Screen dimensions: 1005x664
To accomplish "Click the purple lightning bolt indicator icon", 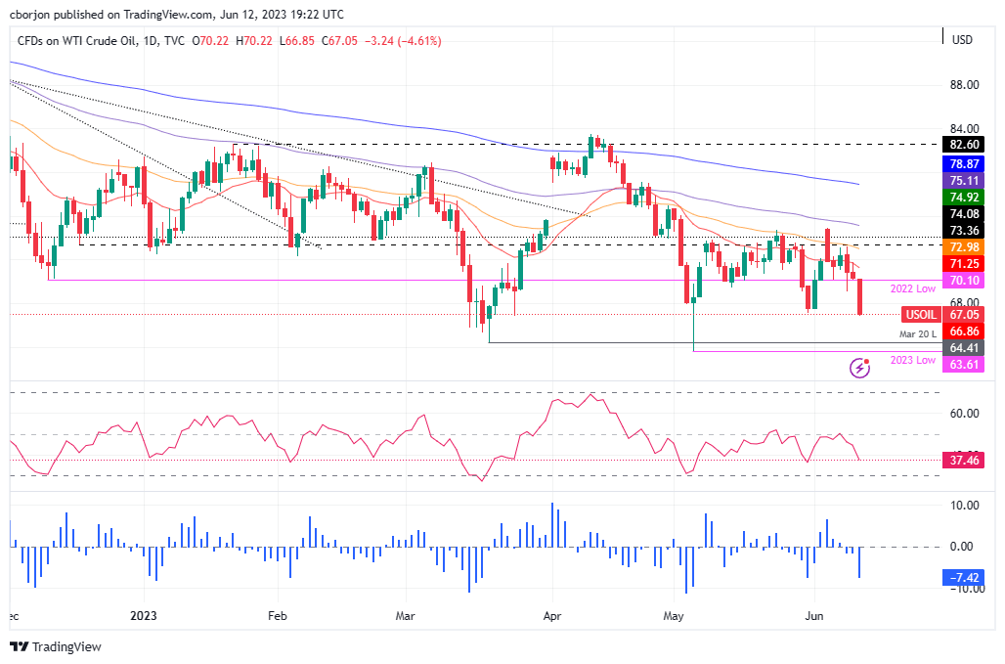I will [x=859, y=368].
